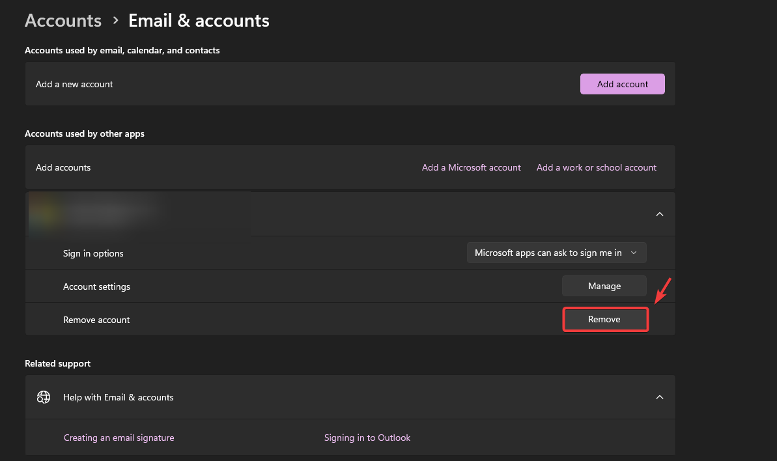Open Signing in to Outlook link
777x461 pixels.
tap(367, 438)
